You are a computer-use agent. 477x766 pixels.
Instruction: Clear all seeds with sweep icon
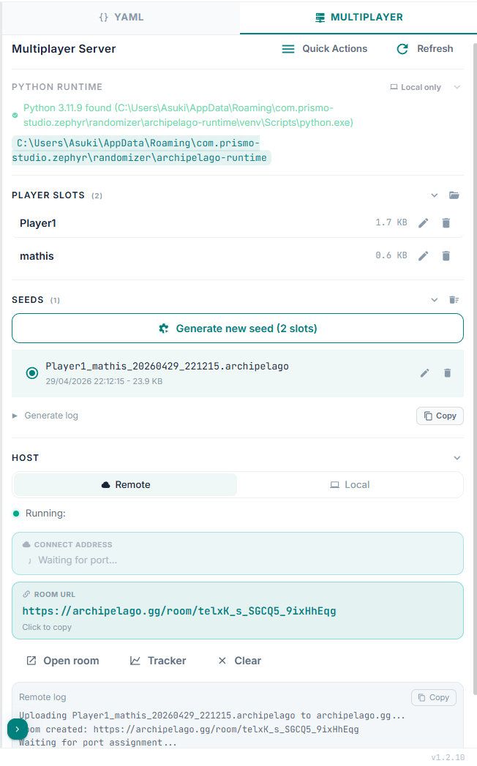[x=454, y=300]
